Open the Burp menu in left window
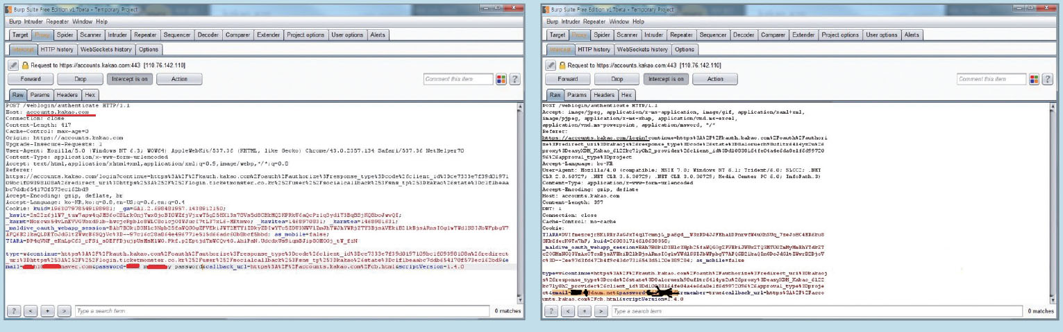Image resolution: width=1063 pixels, height=332 pixels. click(16, 21)
